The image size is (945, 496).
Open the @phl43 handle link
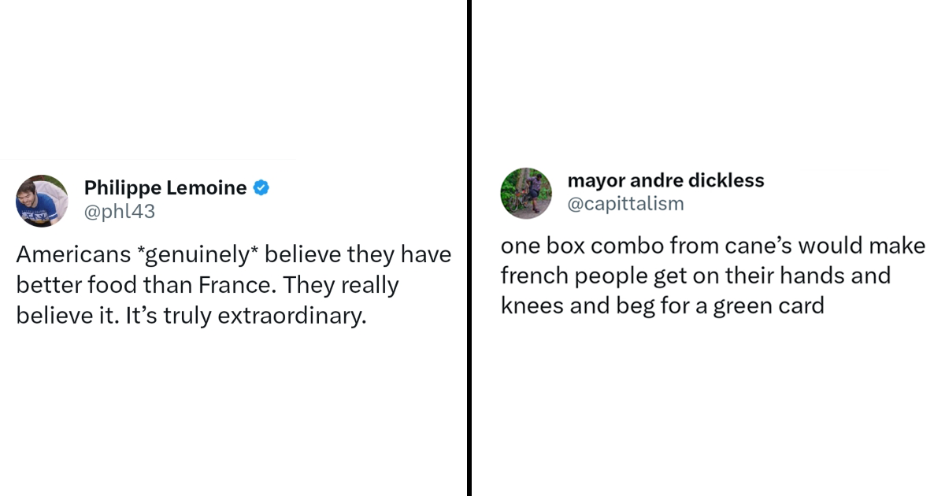click(119, 211)
